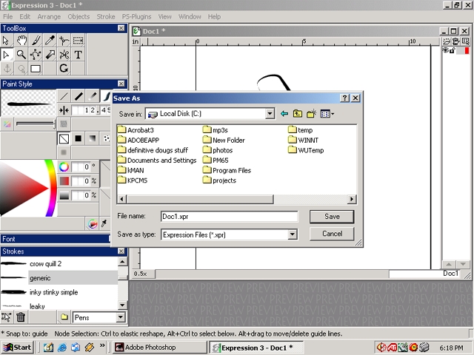
Task: Select the Hand pan tool
Action: [21, 40]
